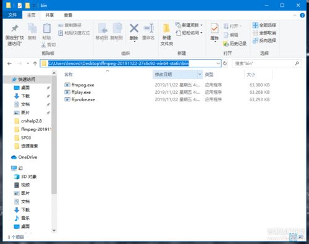The image size is (309, 244).
Task: Click the navigation pane scrollbar thumb
Action: tap(54, 135)
